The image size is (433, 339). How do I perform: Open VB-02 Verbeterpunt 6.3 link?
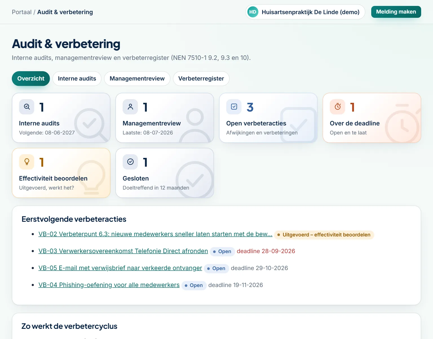click(155, 234)
